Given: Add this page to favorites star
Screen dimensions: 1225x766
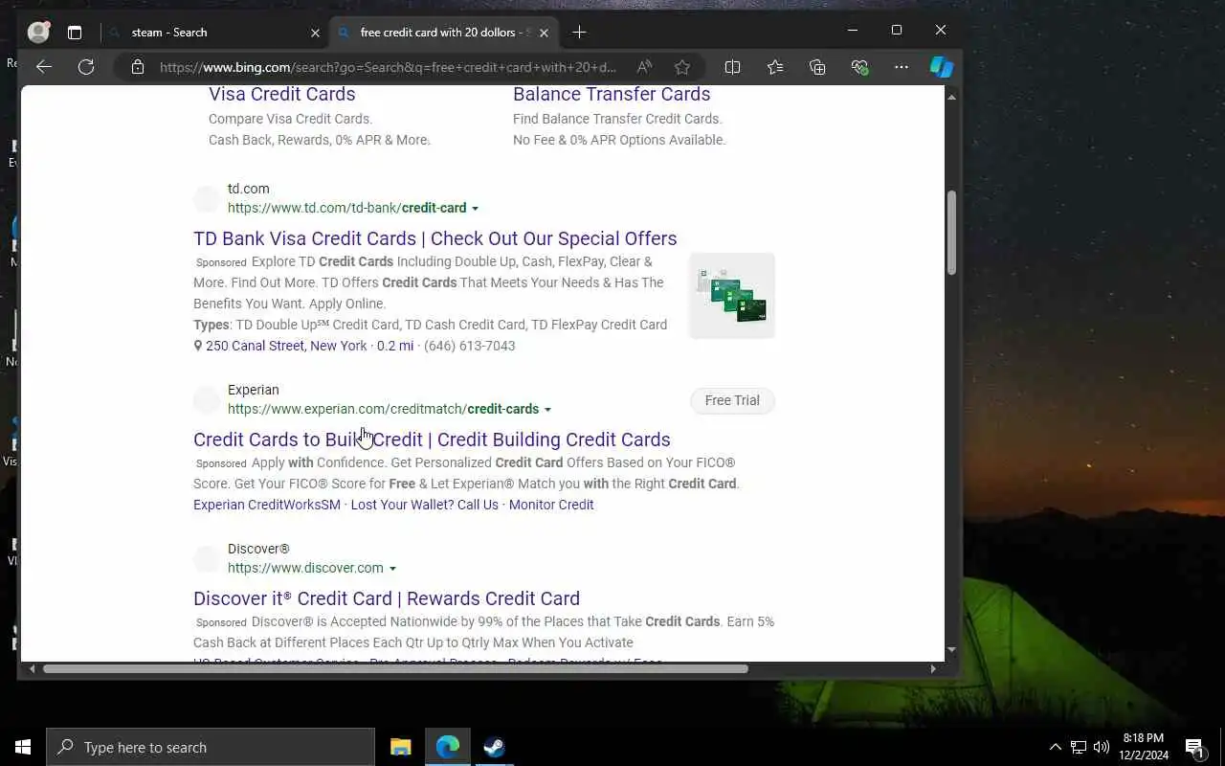Looking at the screenshot, I should [x=682, y=67].
